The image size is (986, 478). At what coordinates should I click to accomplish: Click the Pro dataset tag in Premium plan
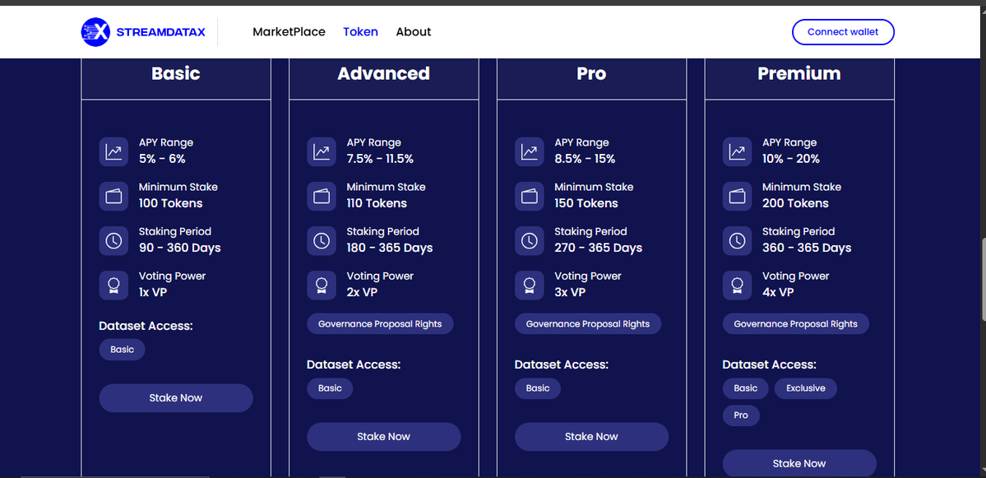pyautogui.click(x=741, y=415)
